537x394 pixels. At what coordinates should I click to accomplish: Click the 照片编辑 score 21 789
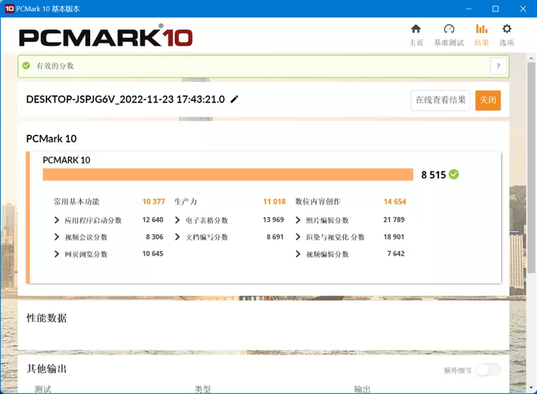[x=394, y=220]
